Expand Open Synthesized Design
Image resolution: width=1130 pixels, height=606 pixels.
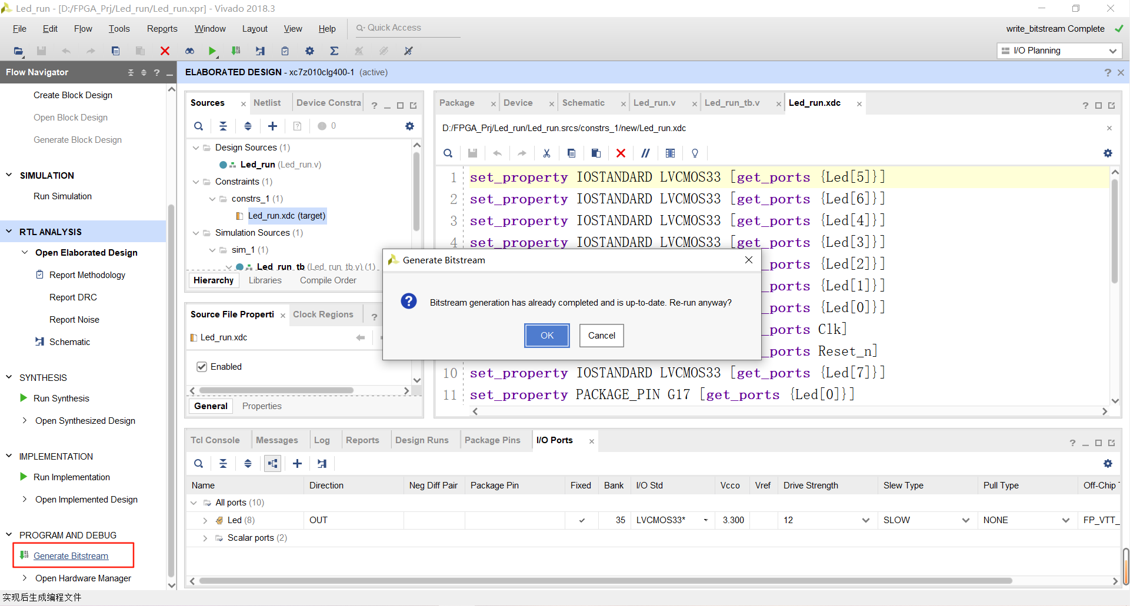pyautogui.click(x=25, y=420)
